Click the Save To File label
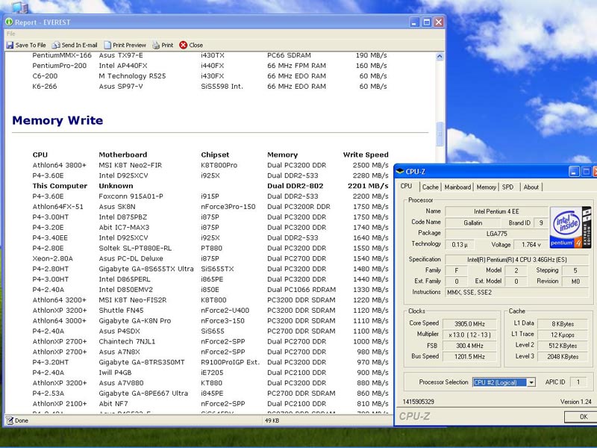 [x=31, y=45]
